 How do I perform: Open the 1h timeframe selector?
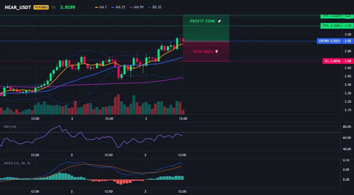tap(53, 7)
